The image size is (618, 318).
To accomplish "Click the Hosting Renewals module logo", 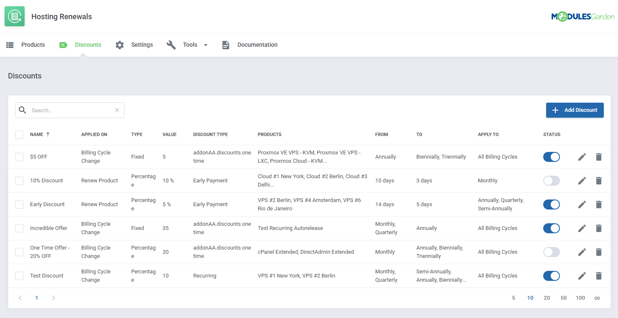I will (15, 16).
